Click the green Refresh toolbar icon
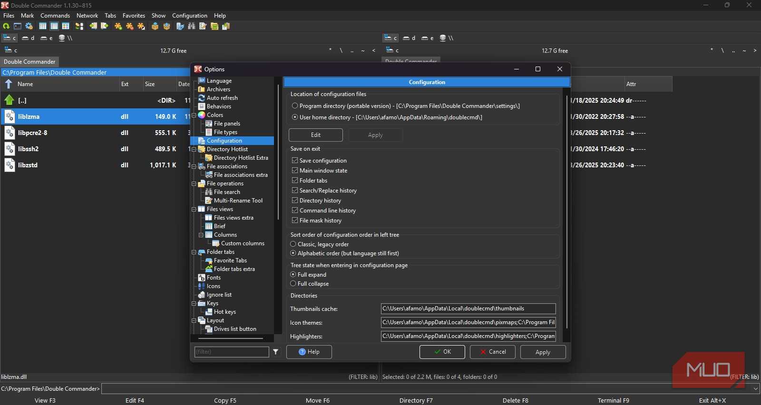 click(6, 26)
